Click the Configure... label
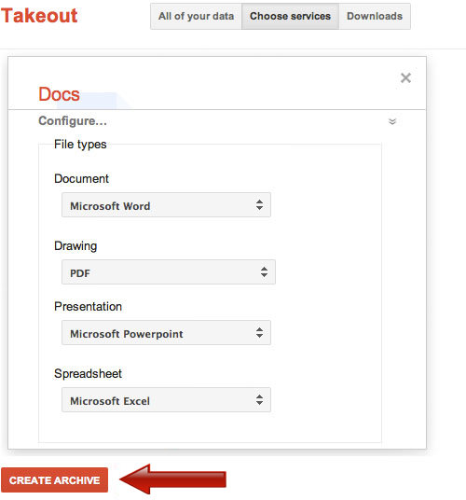This screenshot has height=500, width=466. click(x=73, y=121)
